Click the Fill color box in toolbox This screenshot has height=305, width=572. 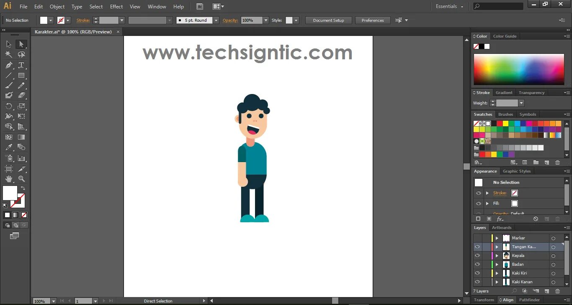tap(10, 193)
